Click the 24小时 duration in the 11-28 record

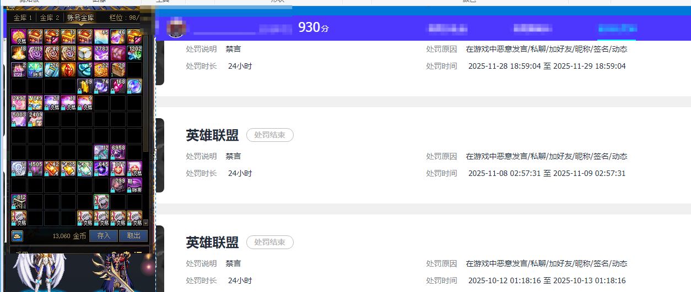point(240,66)
